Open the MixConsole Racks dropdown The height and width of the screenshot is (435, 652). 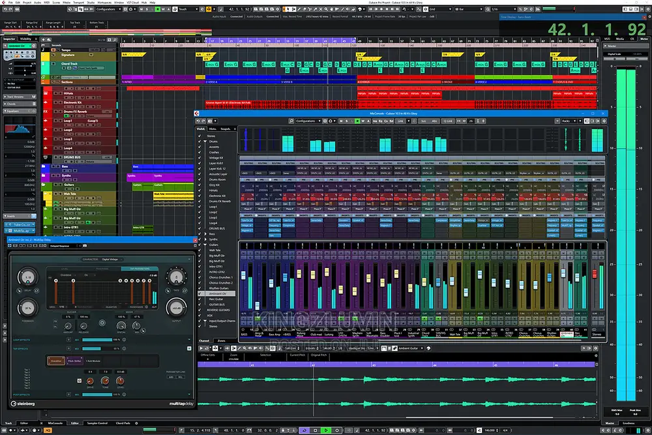coord(569,121)
